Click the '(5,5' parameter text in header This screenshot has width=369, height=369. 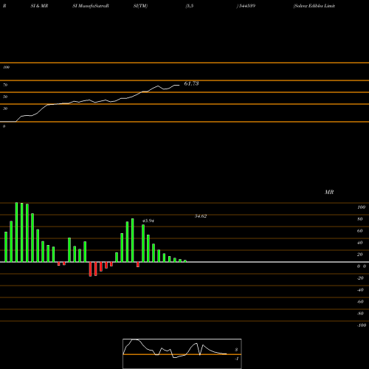[x=190, y=6]
